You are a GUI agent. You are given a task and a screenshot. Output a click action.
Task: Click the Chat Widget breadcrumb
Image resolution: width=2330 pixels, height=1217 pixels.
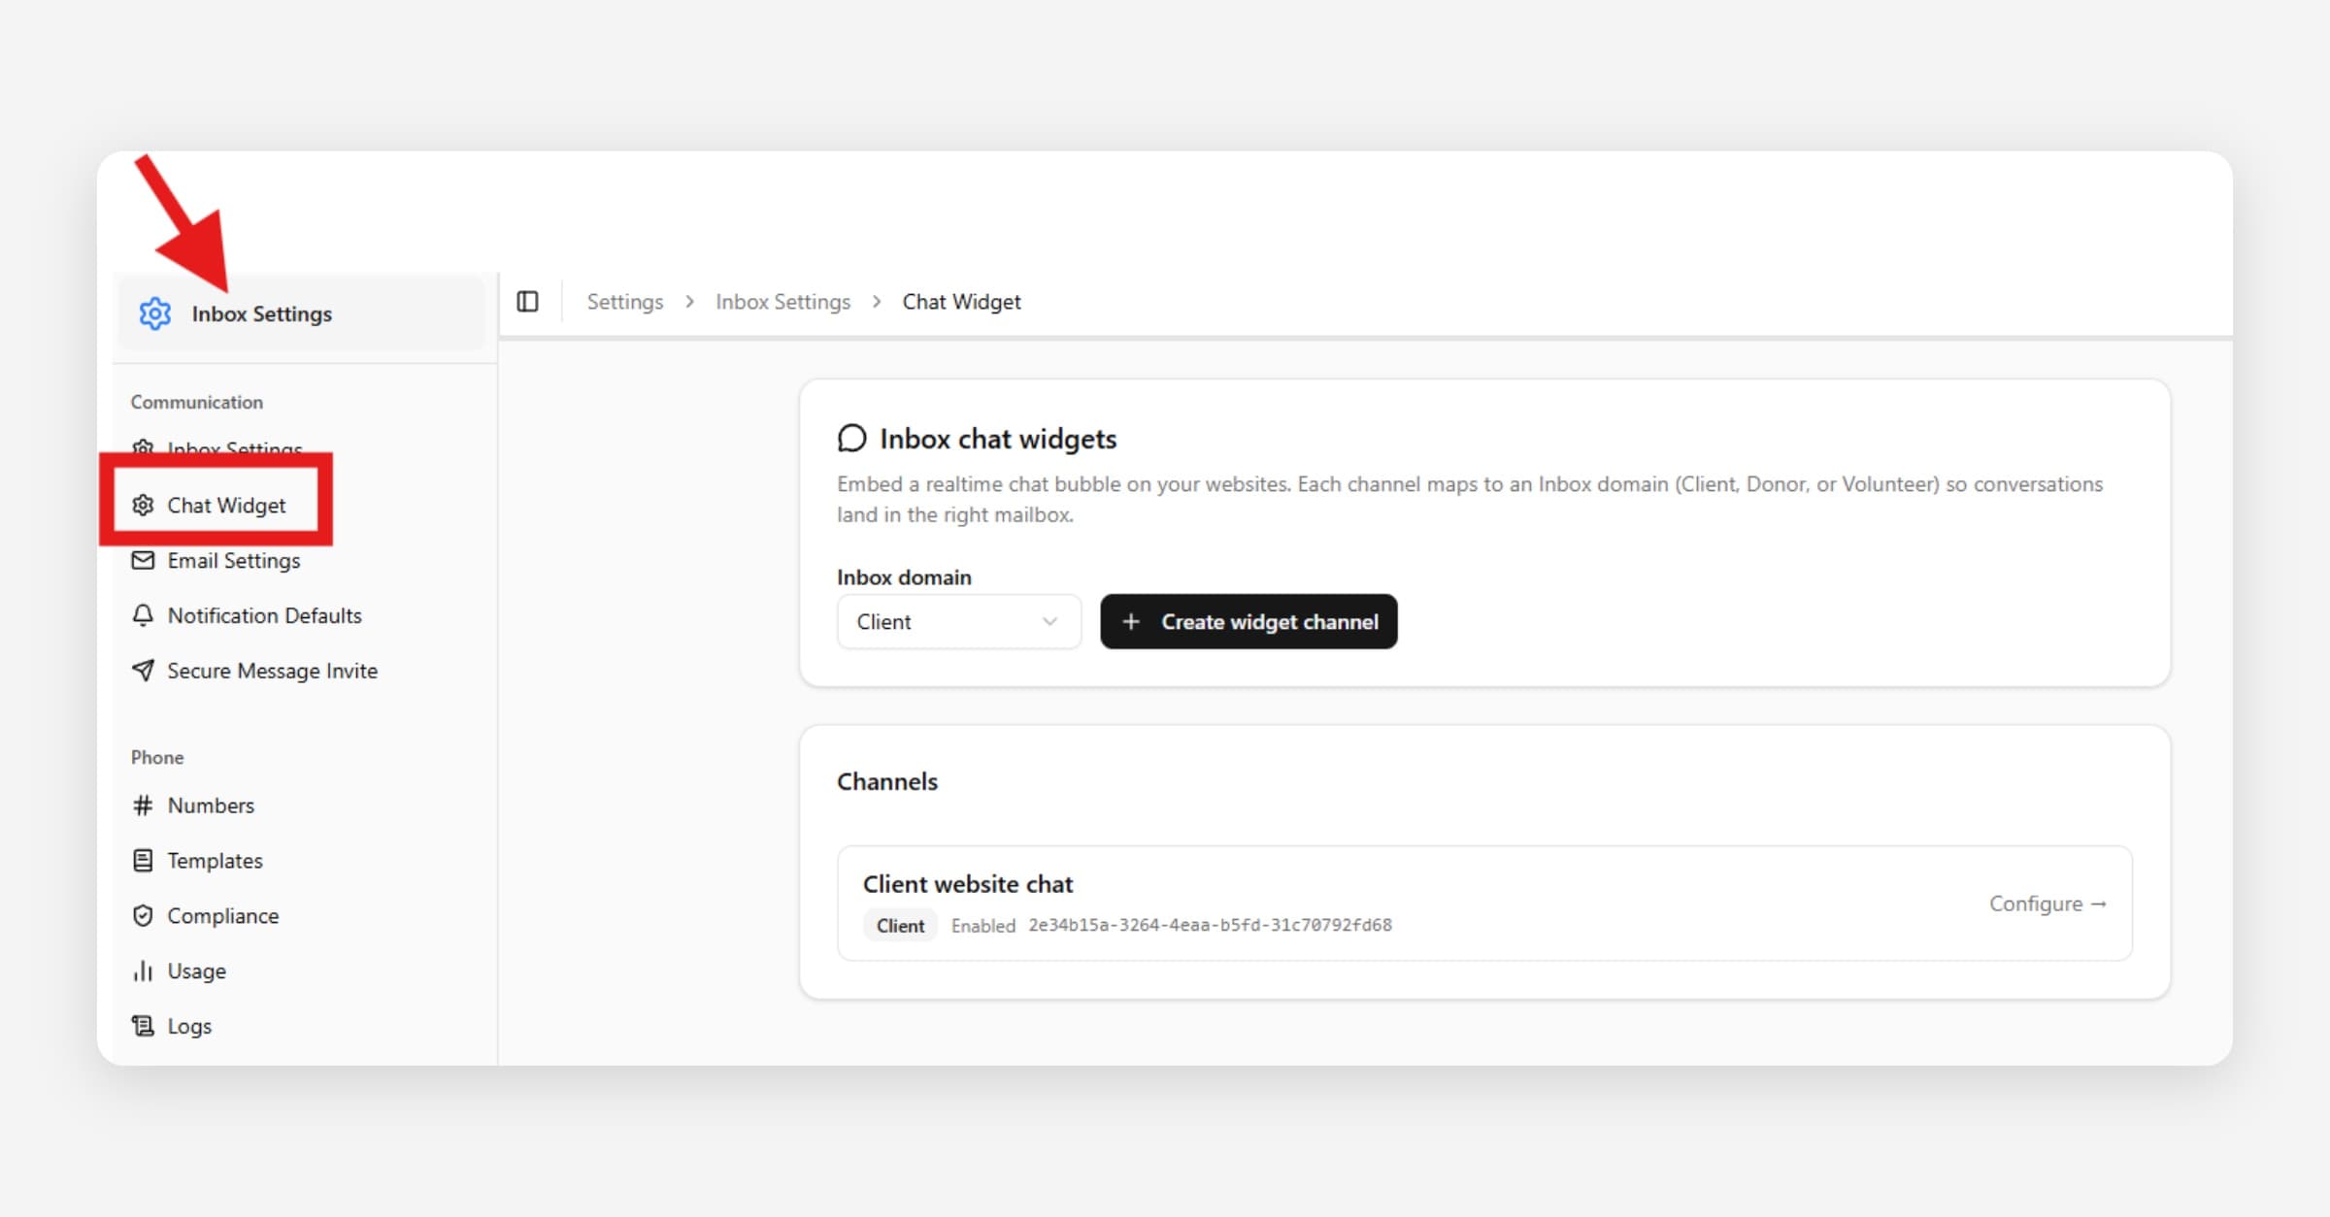(x=961, y=302)
